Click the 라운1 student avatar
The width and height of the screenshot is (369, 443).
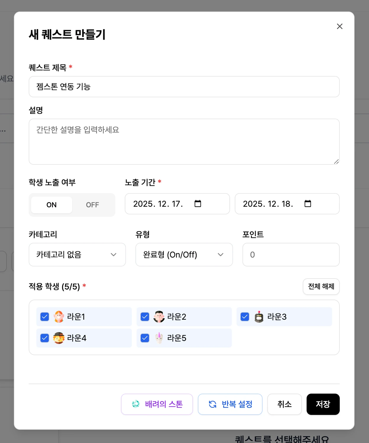point(59,317)
